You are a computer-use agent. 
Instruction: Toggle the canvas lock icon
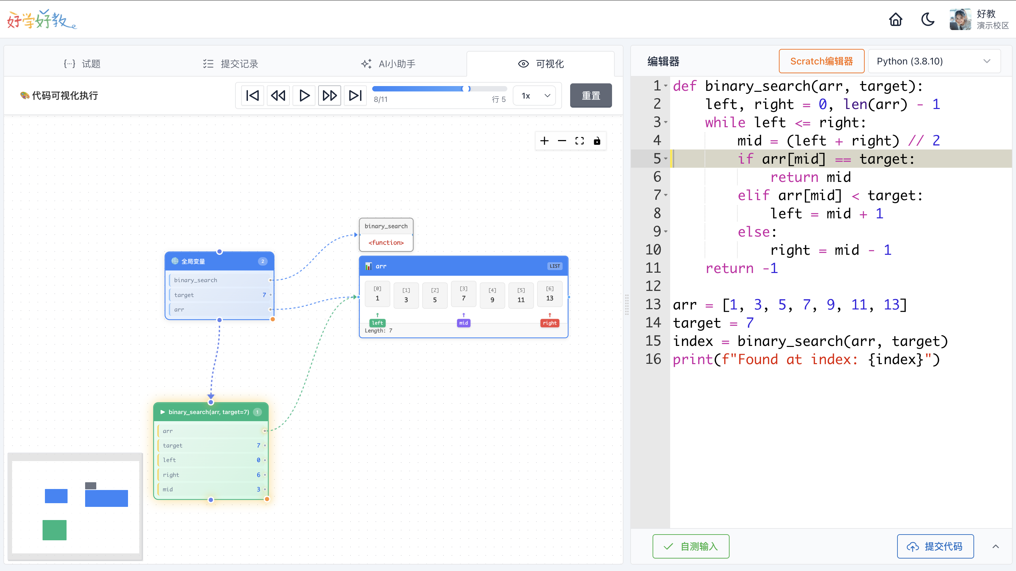[x=597, y=141]
